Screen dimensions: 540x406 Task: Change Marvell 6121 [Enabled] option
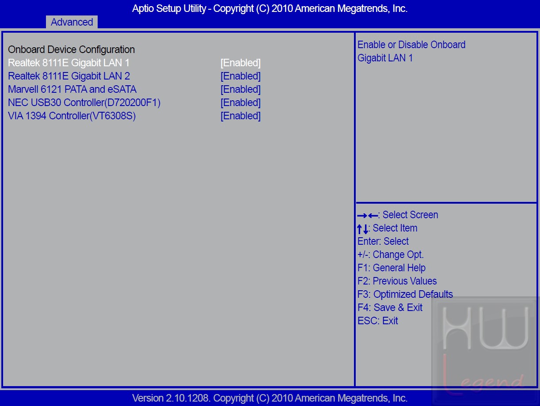(x=240, y=89)
